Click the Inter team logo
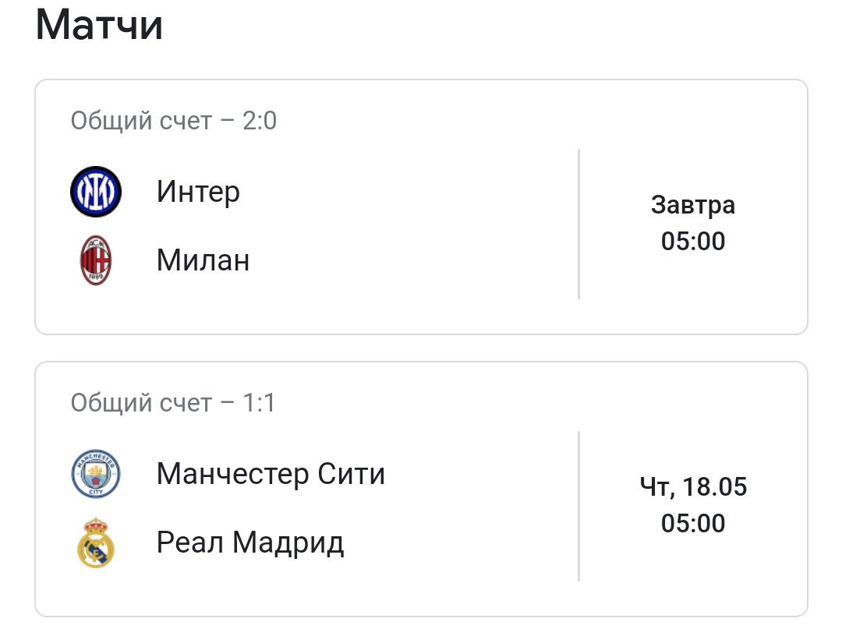The width and height of the screenshot is (842, 629). click(x=96, y=192)
